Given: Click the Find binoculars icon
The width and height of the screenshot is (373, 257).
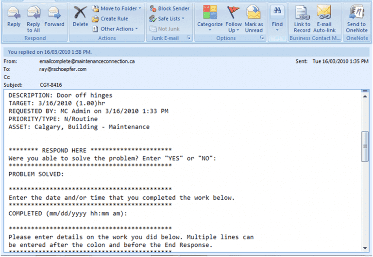Looking at the screenshot, I should pyautogui.click(x=277, y=11).
